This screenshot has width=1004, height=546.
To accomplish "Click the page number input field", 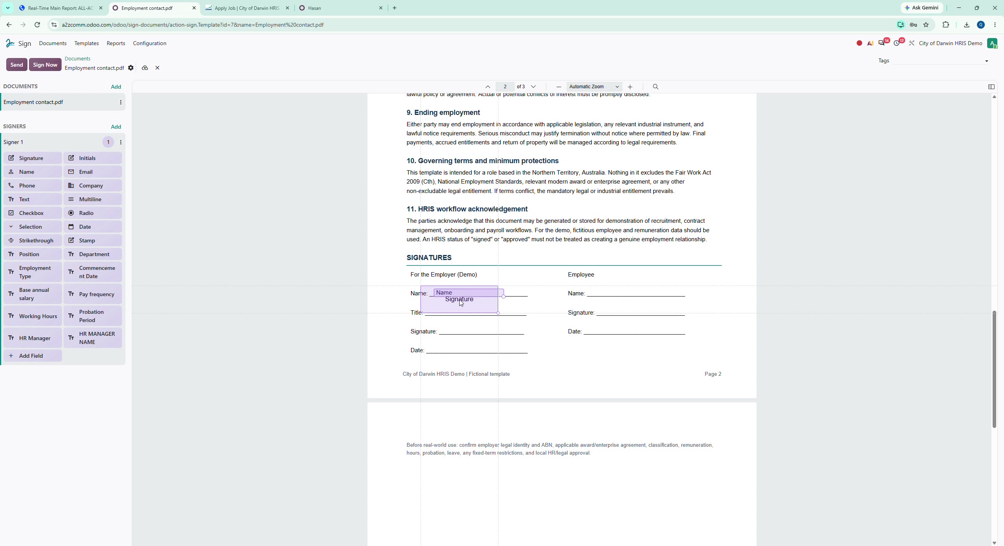I will click(x=505, y=87).
